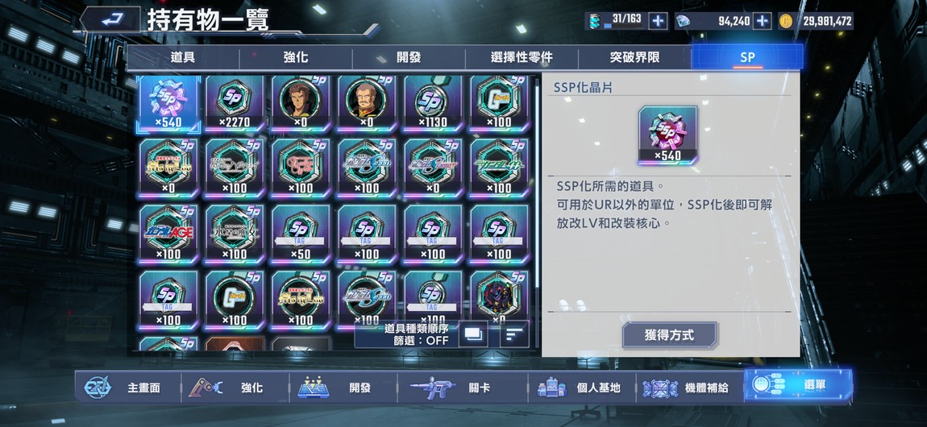Switch to the 突破界限 tab

pyautogui.click(x=634, y=58)
